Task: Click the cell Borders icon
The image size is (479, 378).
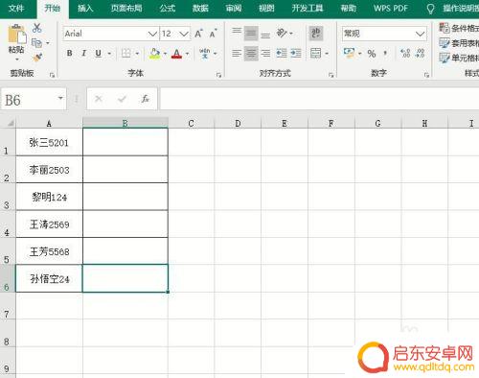Action: (x=126, y=53)
